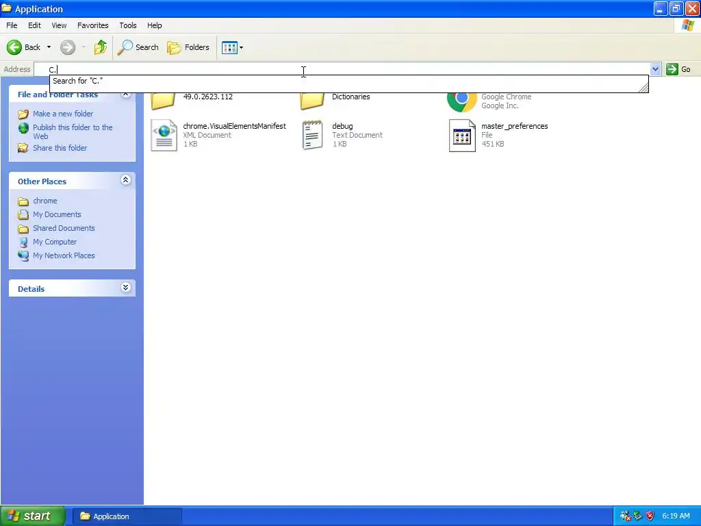The width and height of the screenshot is (701, 526).
Task: Click the 6:19 AM clock
Action: coord(676,516)
